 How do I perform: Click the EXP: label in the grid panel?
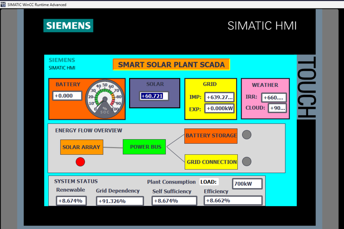pos(195,109)
